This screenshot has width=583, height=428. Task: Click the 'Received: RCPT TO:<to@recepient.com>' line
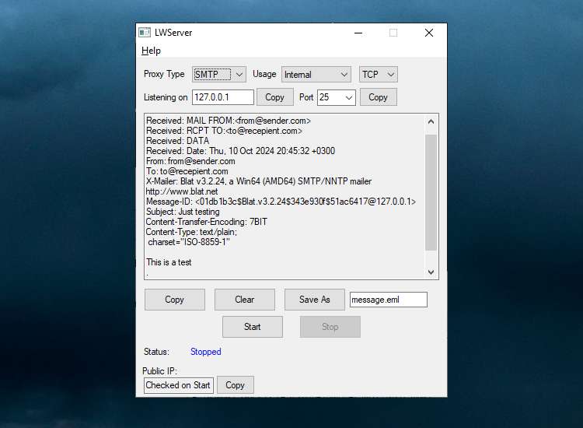(x=224, y=131)
